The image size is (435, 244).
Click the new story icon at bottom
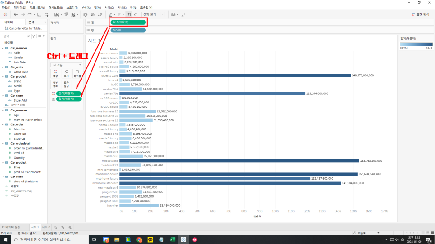tap(70, 227)
